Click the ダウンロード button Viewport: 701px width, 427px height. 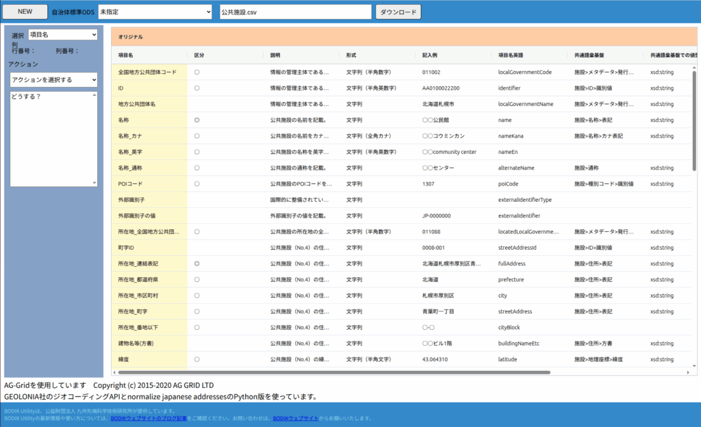(x=398, y=12)
